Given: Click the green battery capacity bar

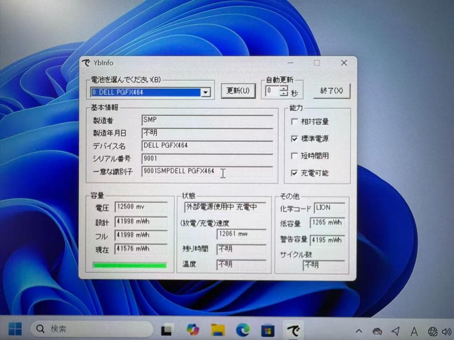Looking at the screenshot, I should tap(129, 265).
